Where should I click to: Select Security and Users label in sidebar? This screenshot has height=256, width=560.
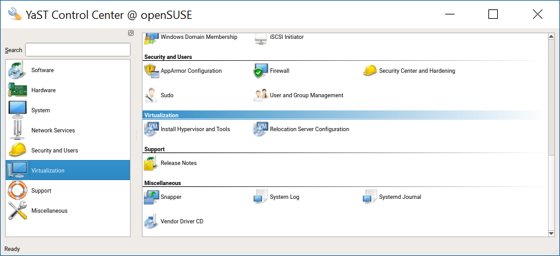(x=55, y=150)
